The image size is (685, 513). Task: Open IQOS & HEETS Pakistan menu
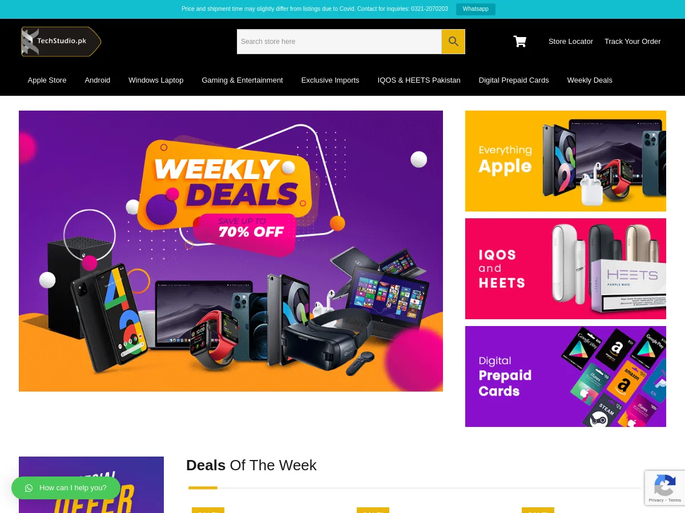(419, 80)
